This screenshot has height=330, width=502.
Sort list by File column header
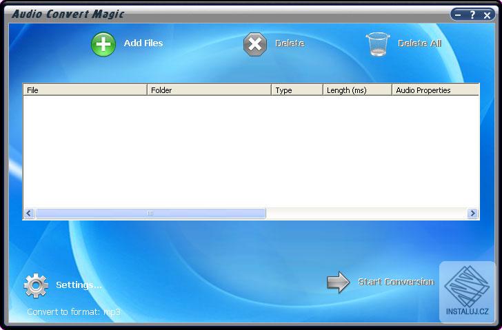pos(86,90)
